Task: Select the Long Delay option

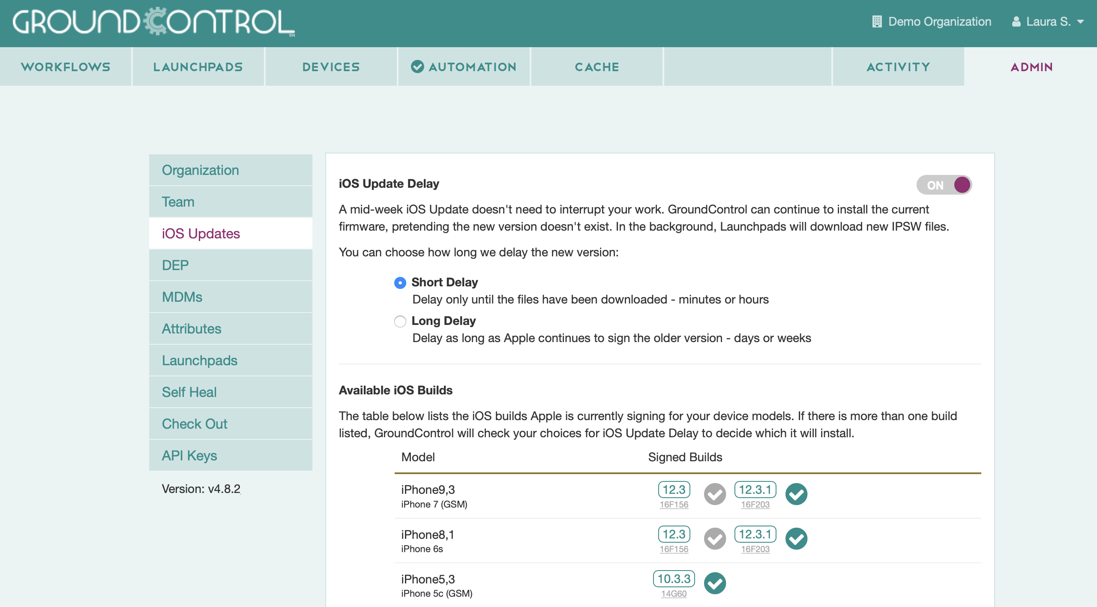Action: coord(399,321)
